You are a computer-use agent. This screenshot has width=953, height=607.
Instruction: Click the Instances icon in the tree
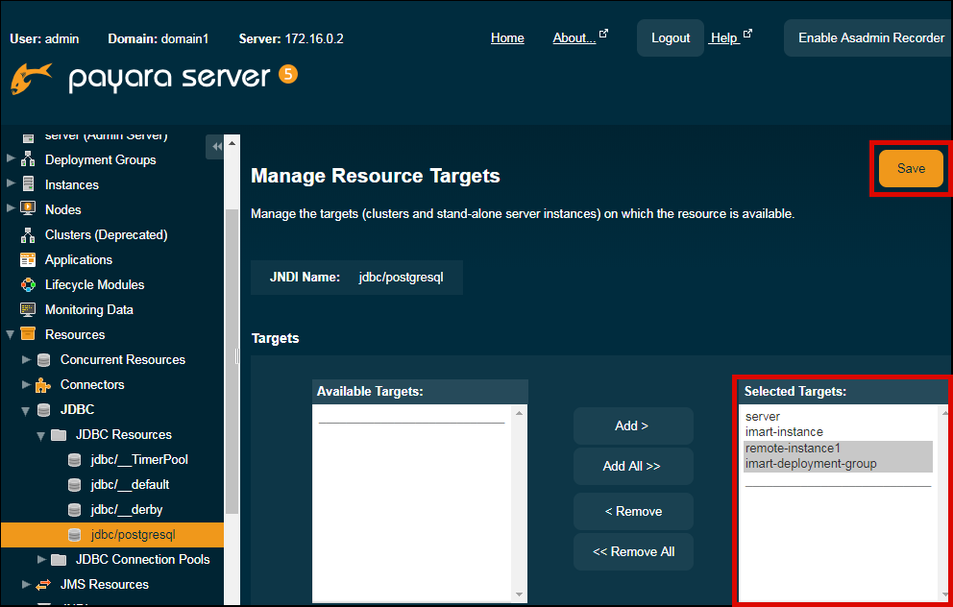pyautogui.click(x=28, y=184)
